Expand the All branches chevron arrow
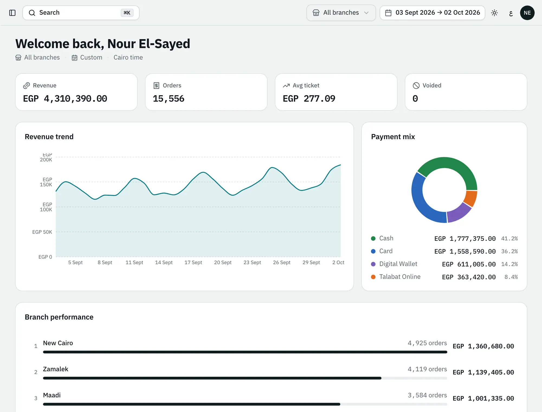542x412 pixels. pyautogui.click(x=366, y=13)
